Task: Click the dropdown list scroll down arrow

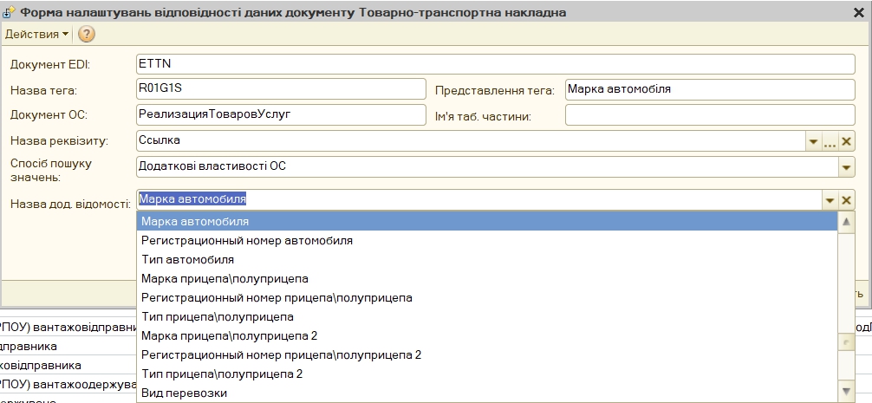Action: [846, 391]
